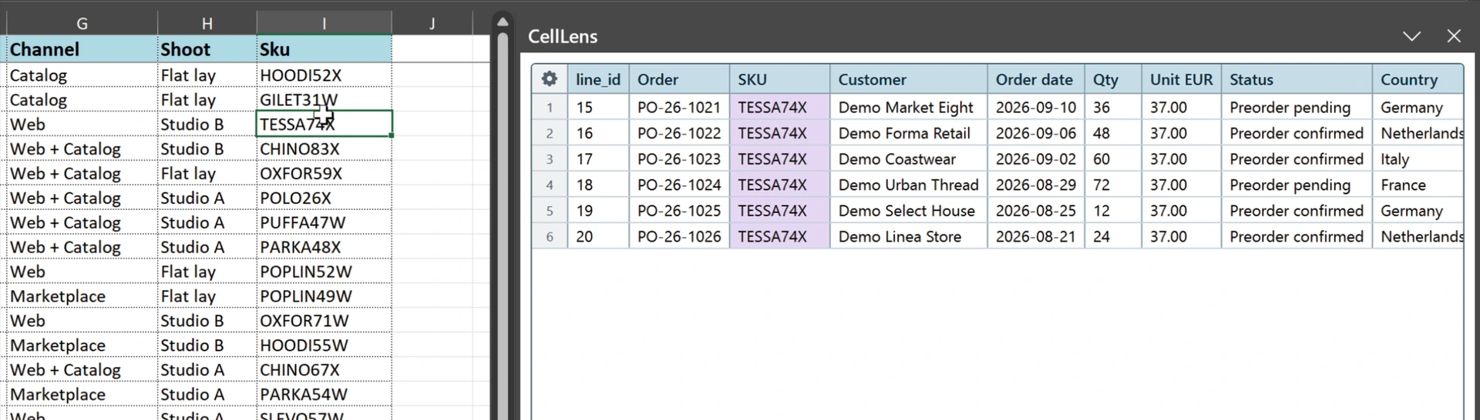Click scroll-up arrow of spreadsheet scrollbar

(x=503, y=22)
